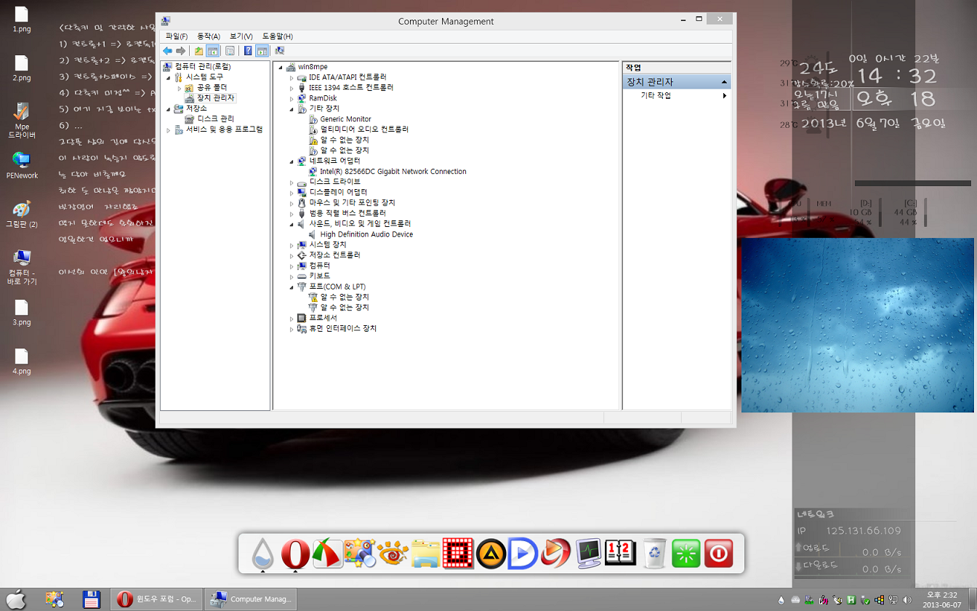The width and height of the screenshot is (977, 611).
Task: Click the Back arrow in Computer Management toolbar
Action: click(x=168, y=51)
